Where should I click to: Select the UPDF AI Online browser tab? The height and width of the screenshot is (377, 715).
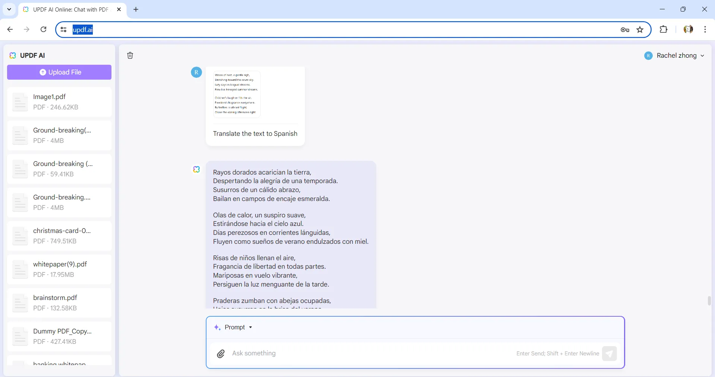click(72, 10)
